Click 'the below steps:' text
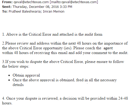132x107 pixels. 16,67
